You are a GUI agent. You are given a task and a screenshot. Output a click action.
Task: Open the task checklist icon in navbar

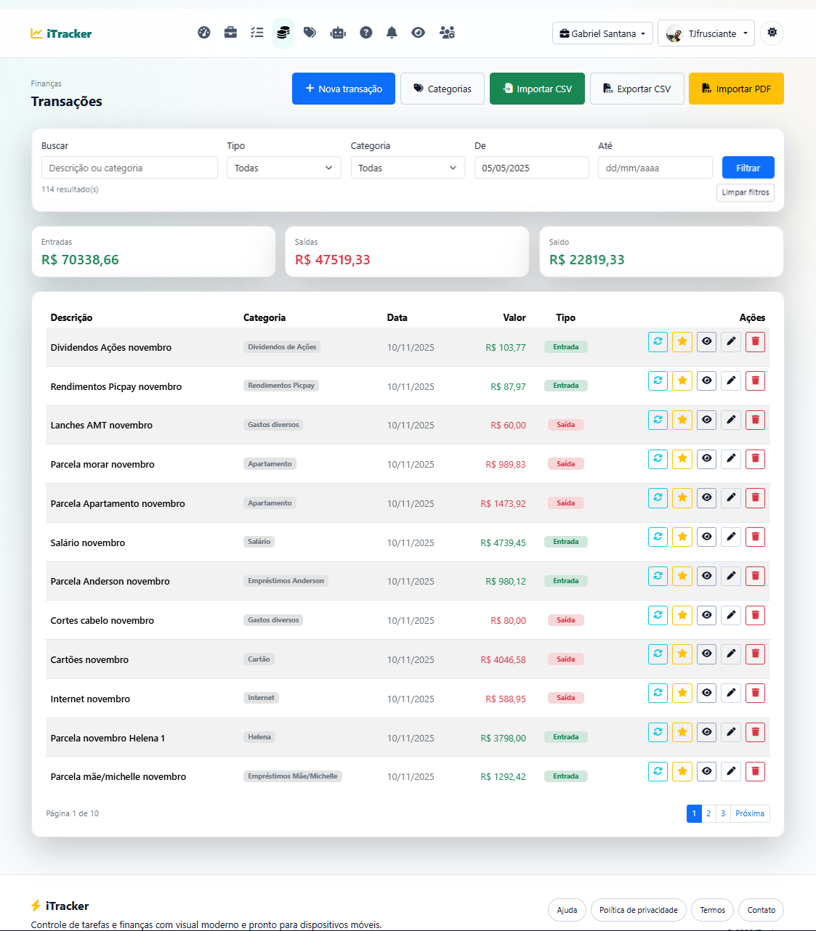(256, 33)
